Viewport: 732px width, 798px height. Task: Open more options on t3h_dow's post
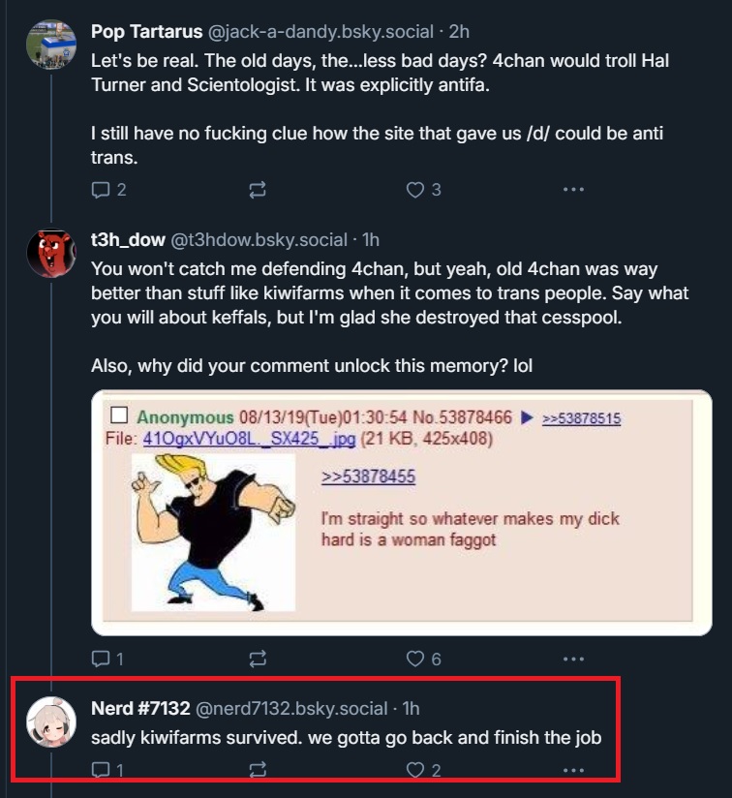coord(573,659)
